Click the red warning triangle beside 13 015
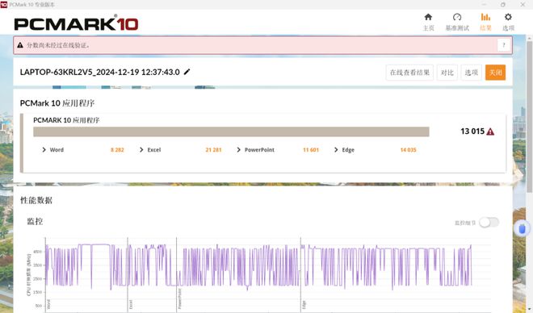The image size is (533, 313). tap(490, 131)
